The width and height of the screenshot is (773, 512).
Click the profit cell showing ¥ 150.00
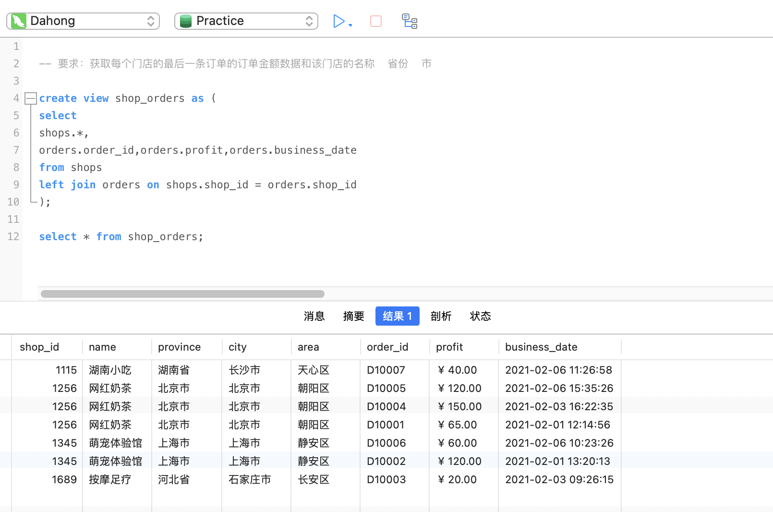459,406
